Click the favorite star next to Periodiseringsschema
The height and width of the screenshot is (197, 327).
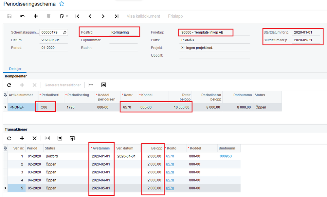pos(62,4)
